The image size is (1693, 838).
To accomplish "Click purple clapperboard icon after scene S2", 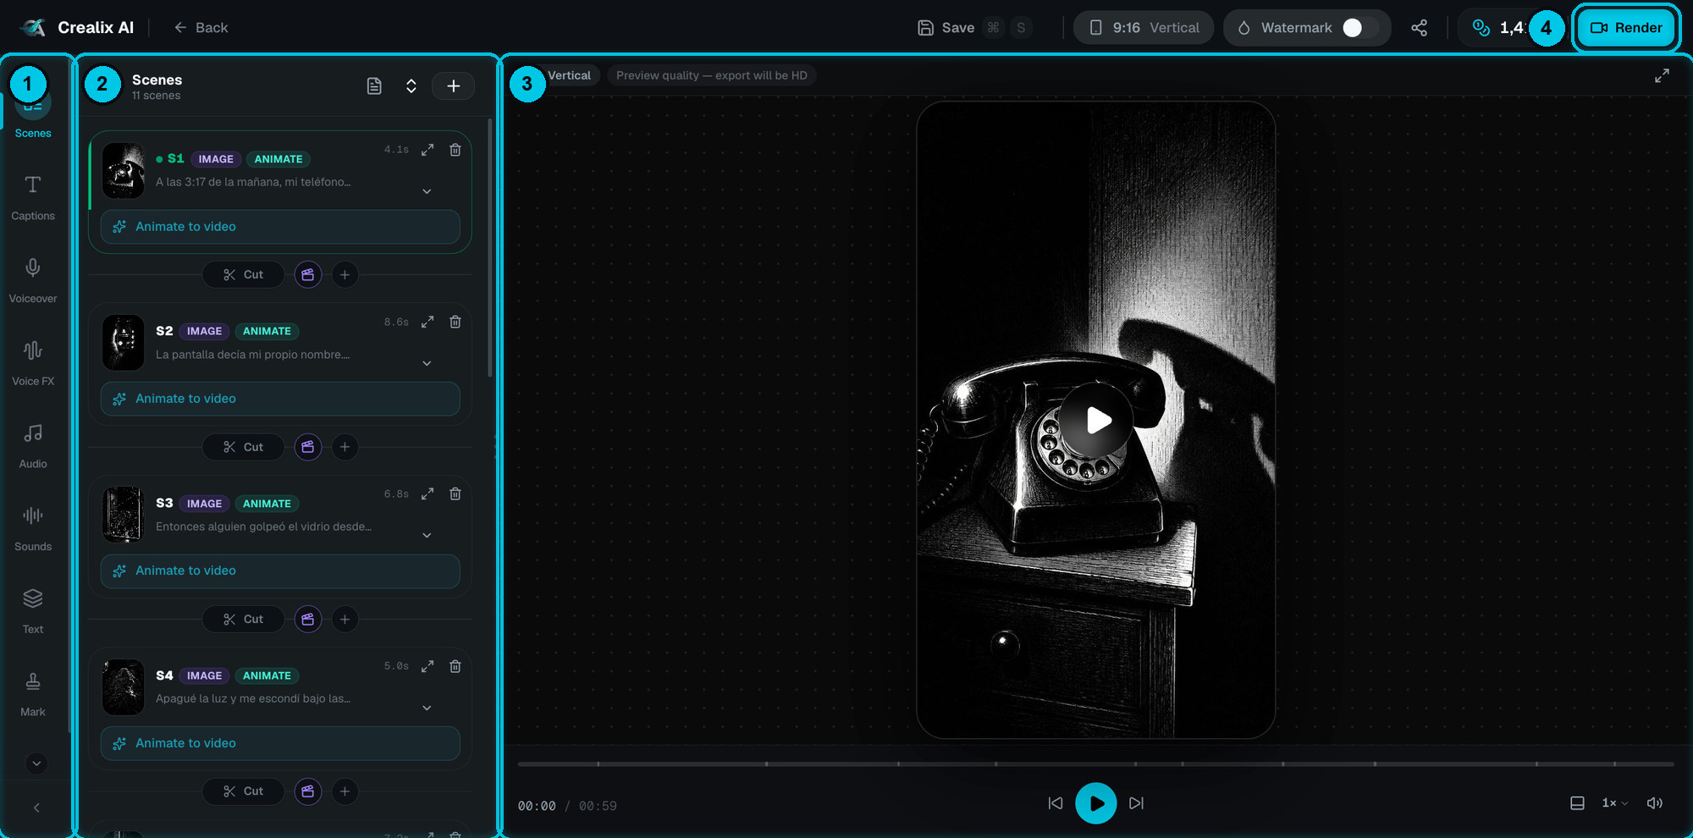I will click(x=308, y=447).
